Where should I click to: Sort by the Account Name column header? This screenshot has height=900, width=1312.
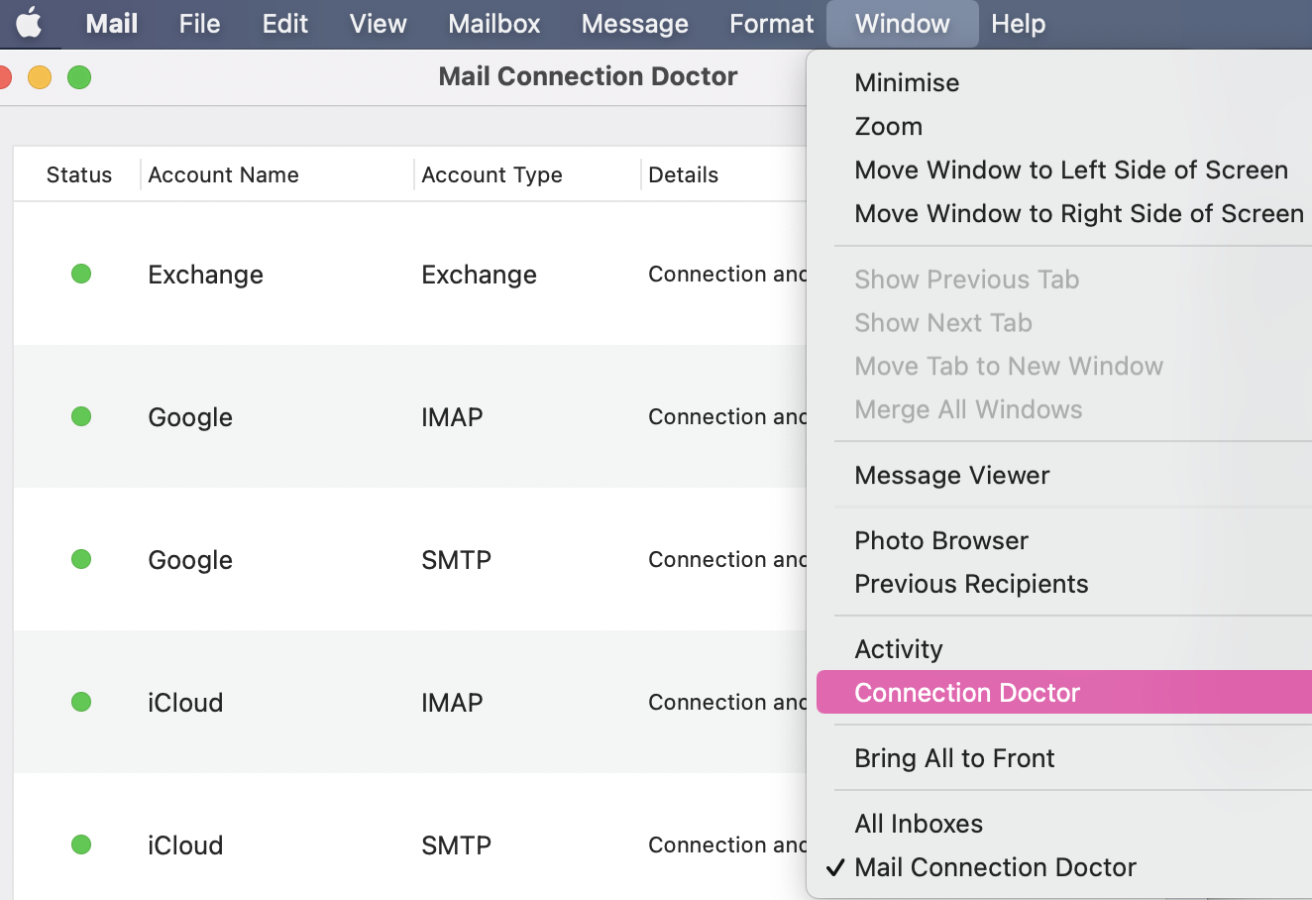pyautogui.click(x=224, y=175)
